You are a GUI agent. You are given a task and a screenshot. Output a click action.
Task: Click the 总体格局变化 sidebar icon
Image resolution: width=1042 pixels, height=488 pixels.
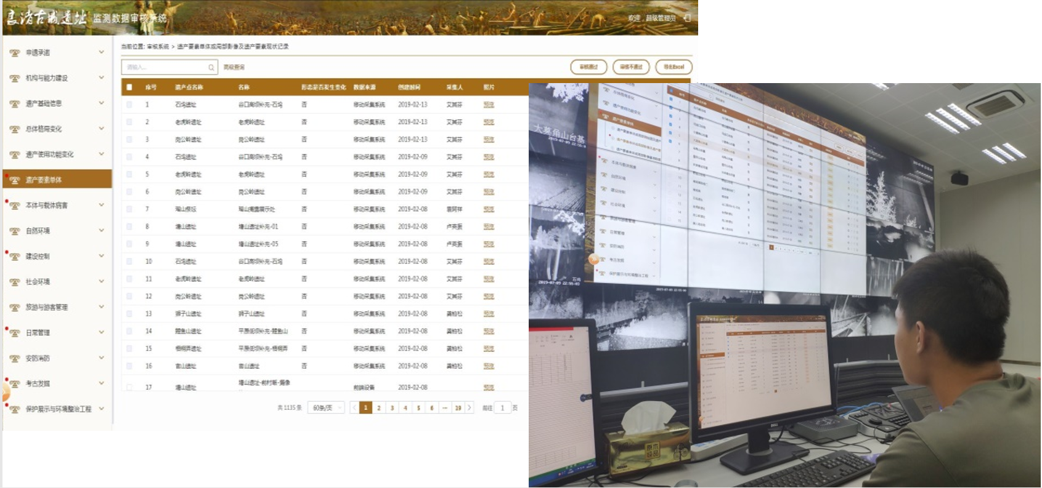15,129
